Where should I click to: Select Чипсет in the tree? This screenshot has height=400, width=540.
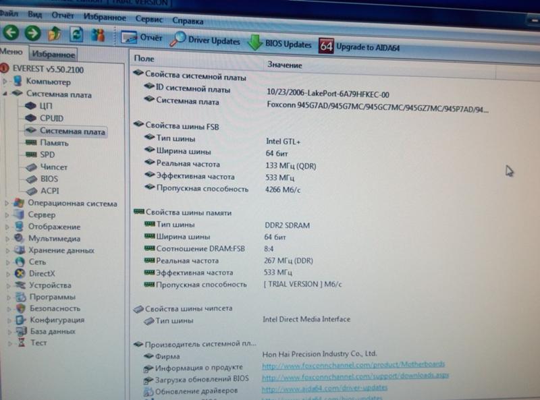[x=54, y=167]
